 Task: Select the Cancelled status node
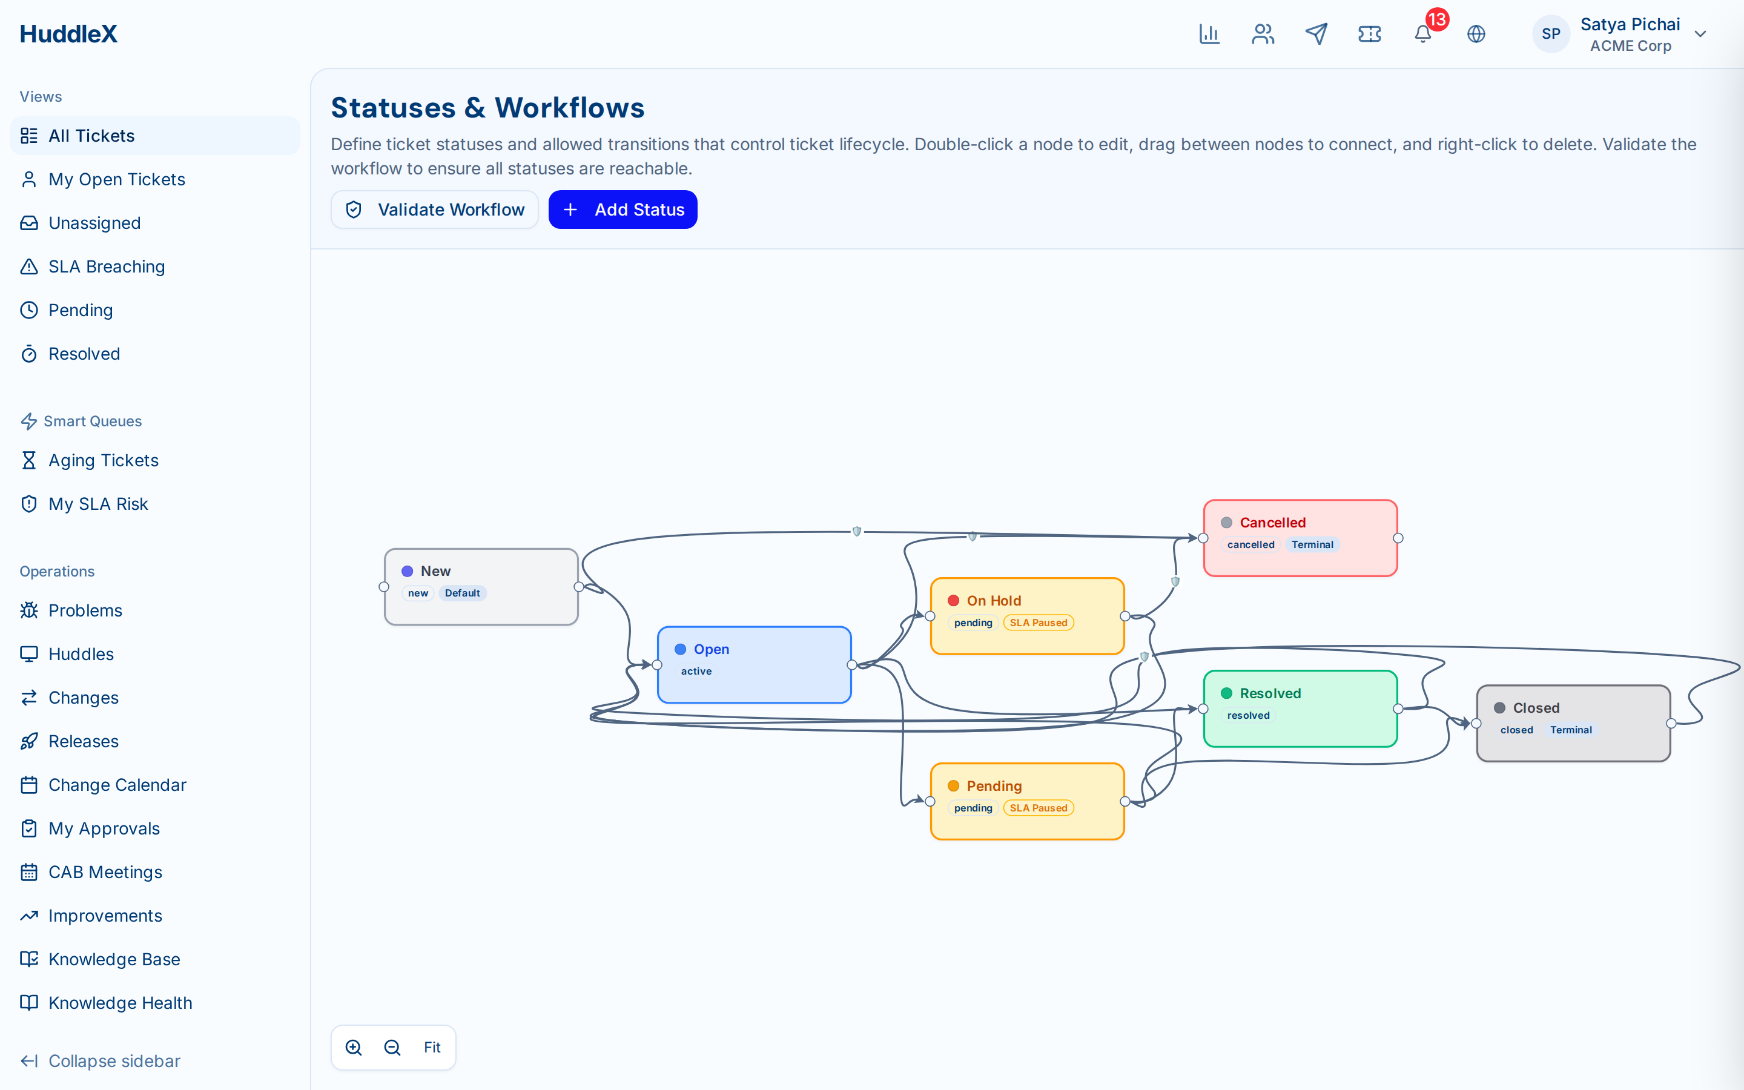[1301, 538]
